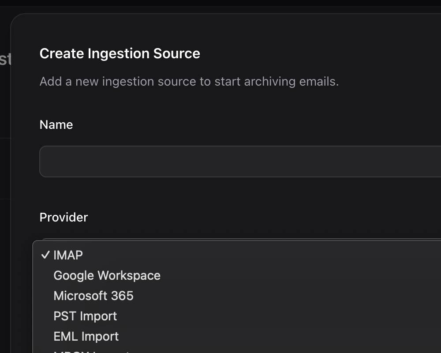Choose EML Import from the list
The height and width of the screenshot is (353, 441).
(x=86, y=336)
